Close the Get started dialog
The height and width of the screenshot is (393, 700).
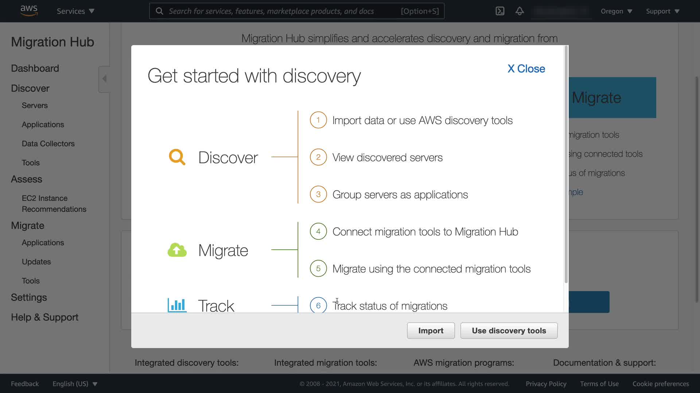click(x=526, y=69)
